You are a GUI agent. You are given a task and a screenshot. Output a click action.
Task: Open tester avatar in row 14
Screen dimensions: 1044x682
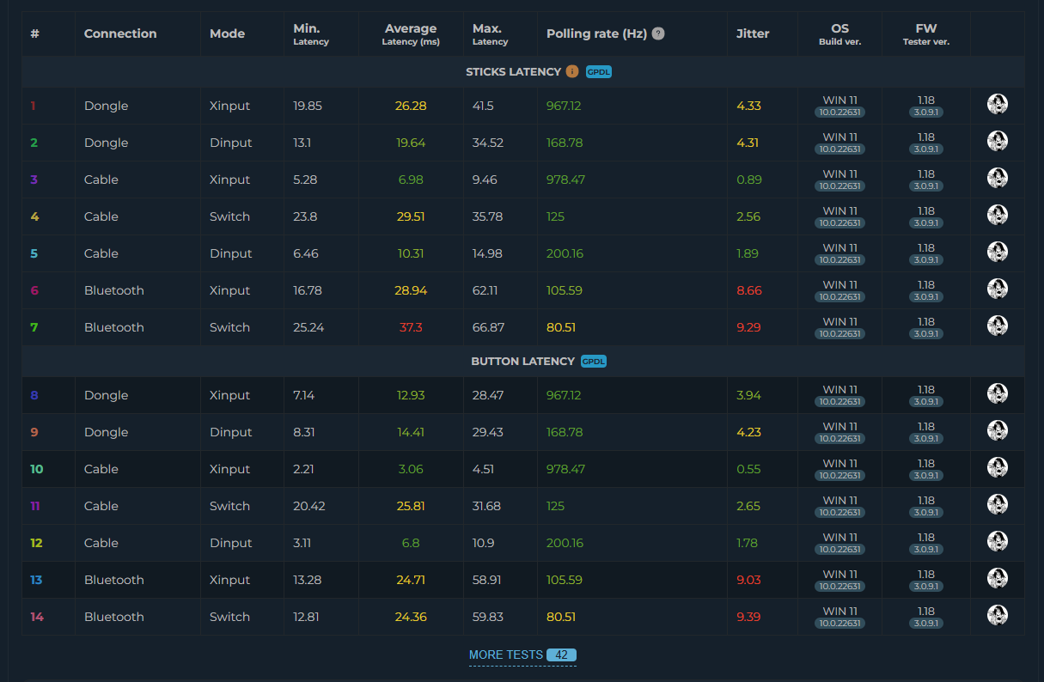point(998,616)
